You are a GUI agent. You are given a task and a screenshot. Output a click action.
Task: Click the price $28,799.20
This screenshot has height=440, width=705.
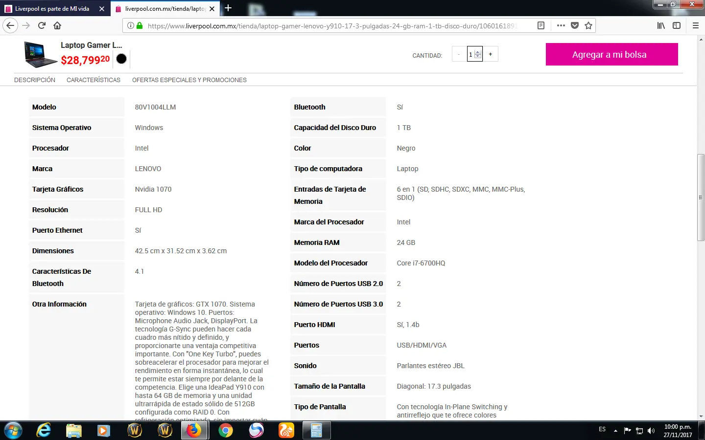(85, 60)
